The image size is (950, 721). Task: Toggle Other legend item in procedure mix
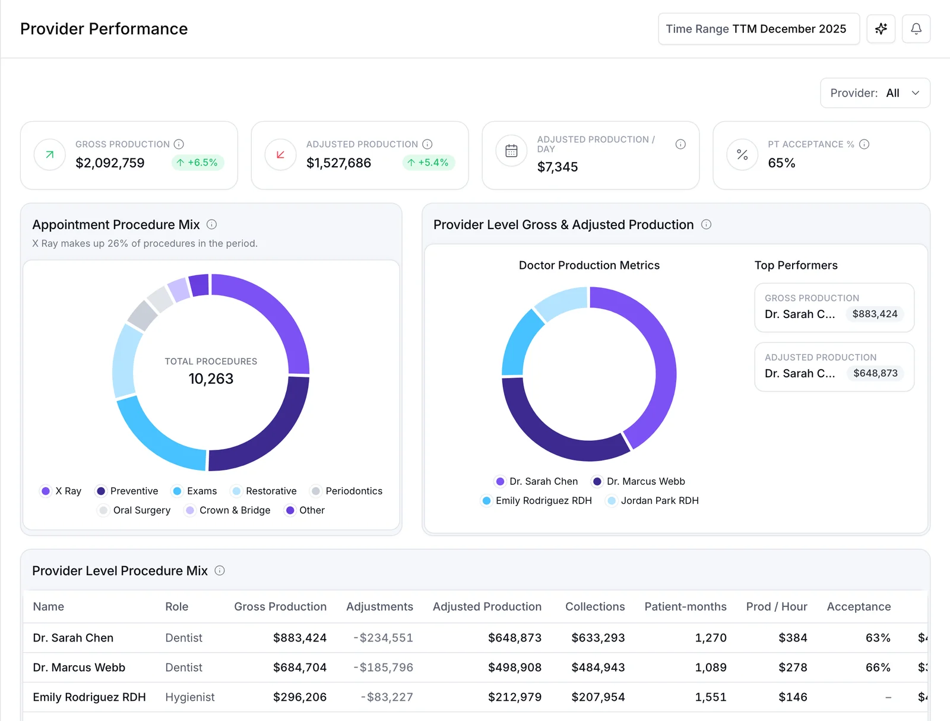click(x=305, y=510)
